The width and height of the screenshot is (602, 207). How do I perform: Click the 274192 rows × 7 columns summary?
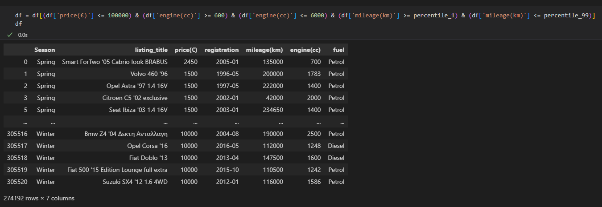coord(39,198)
